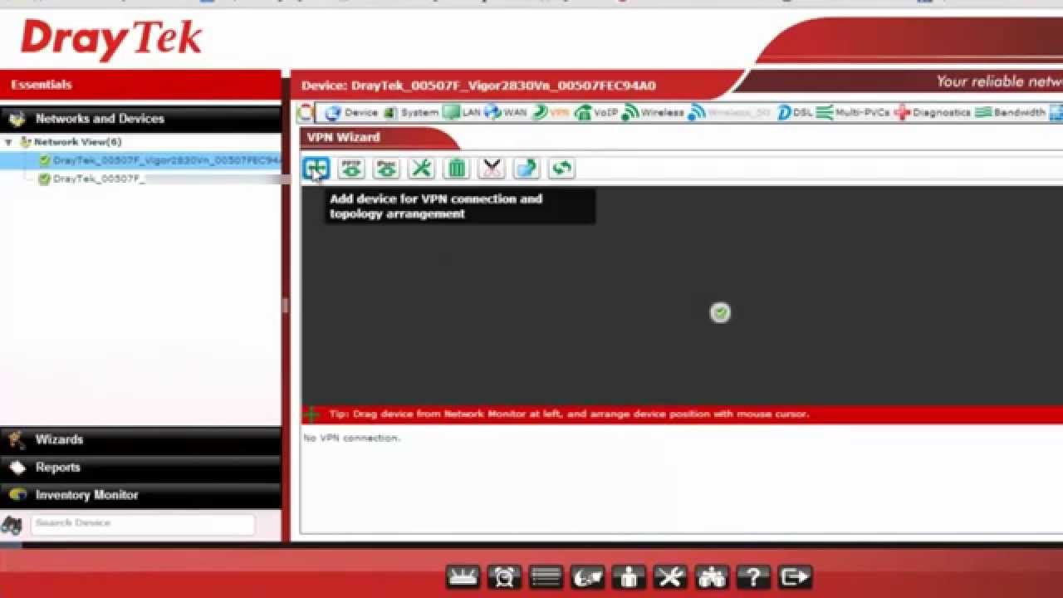Collapse the Network View(6) tree arrow
The height and width of the screenshot is (598, 1063).
coord(8,142)
